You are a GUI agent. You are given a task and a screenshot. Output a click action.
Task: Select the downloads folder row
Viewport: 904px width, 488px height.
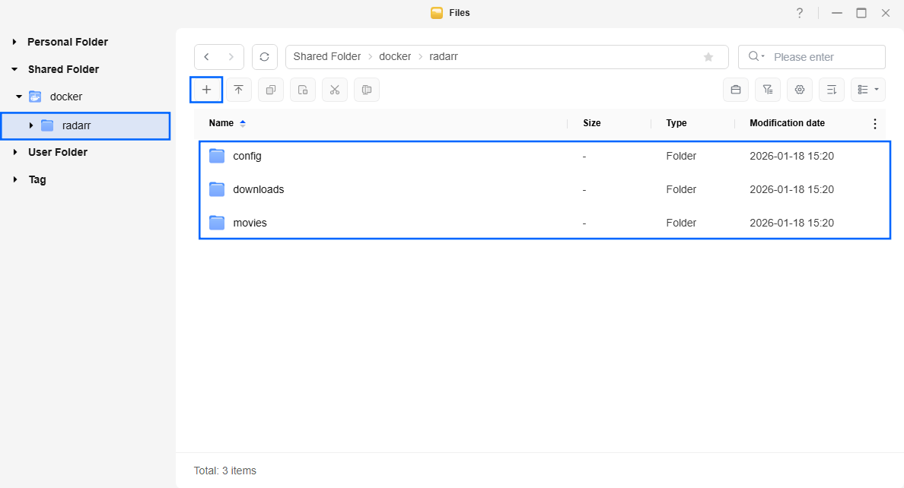click(x=258, y=189)
